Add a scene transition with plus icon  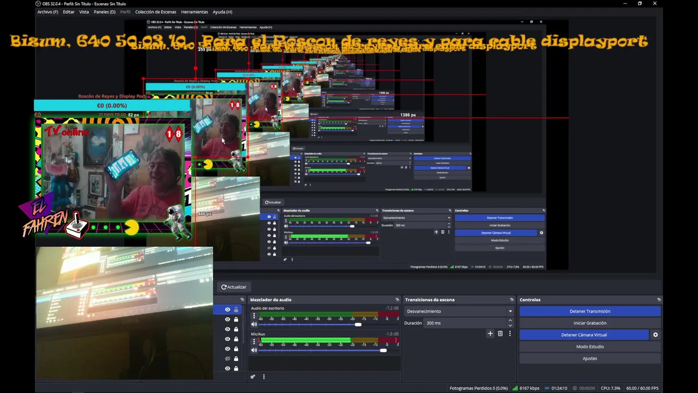490,334
